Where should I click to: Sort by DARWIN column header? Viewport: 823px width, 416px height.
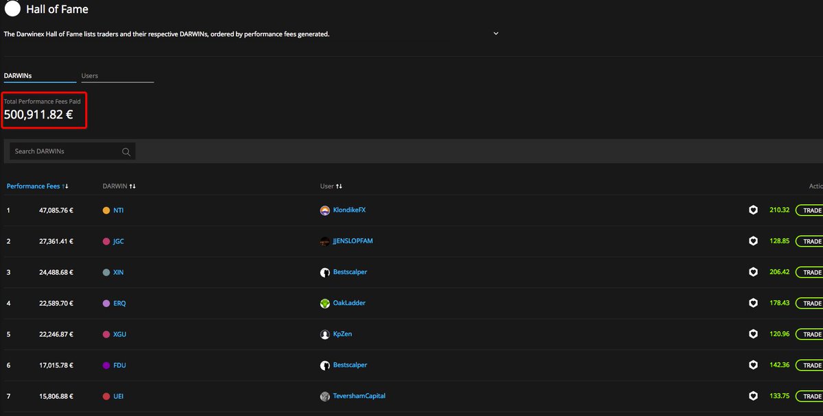119,186
